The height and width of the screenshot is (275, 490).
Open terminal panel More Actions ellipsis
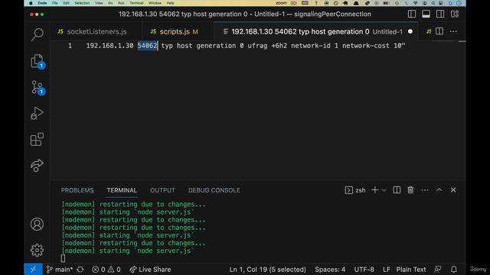425,190
